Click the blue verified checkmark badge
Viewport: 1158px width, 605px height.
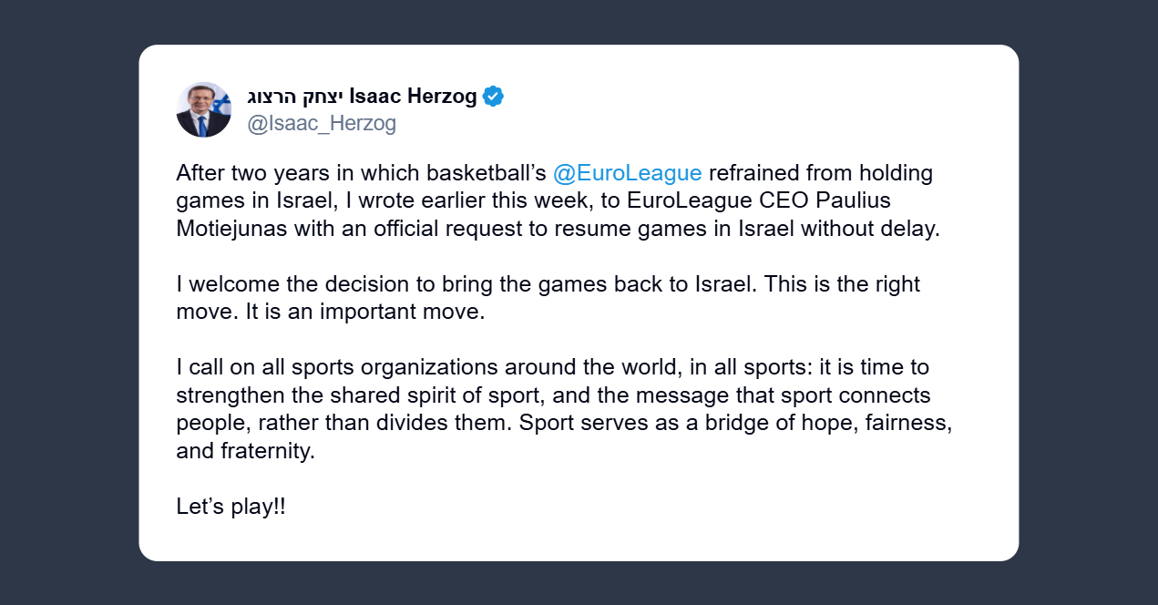[x=493, y=97]
